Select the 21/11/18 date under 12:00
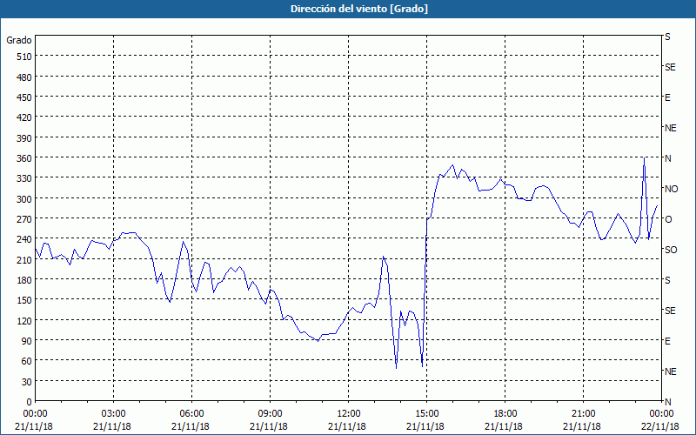Viewport: 696px width, 435px height. coord(347,426)
